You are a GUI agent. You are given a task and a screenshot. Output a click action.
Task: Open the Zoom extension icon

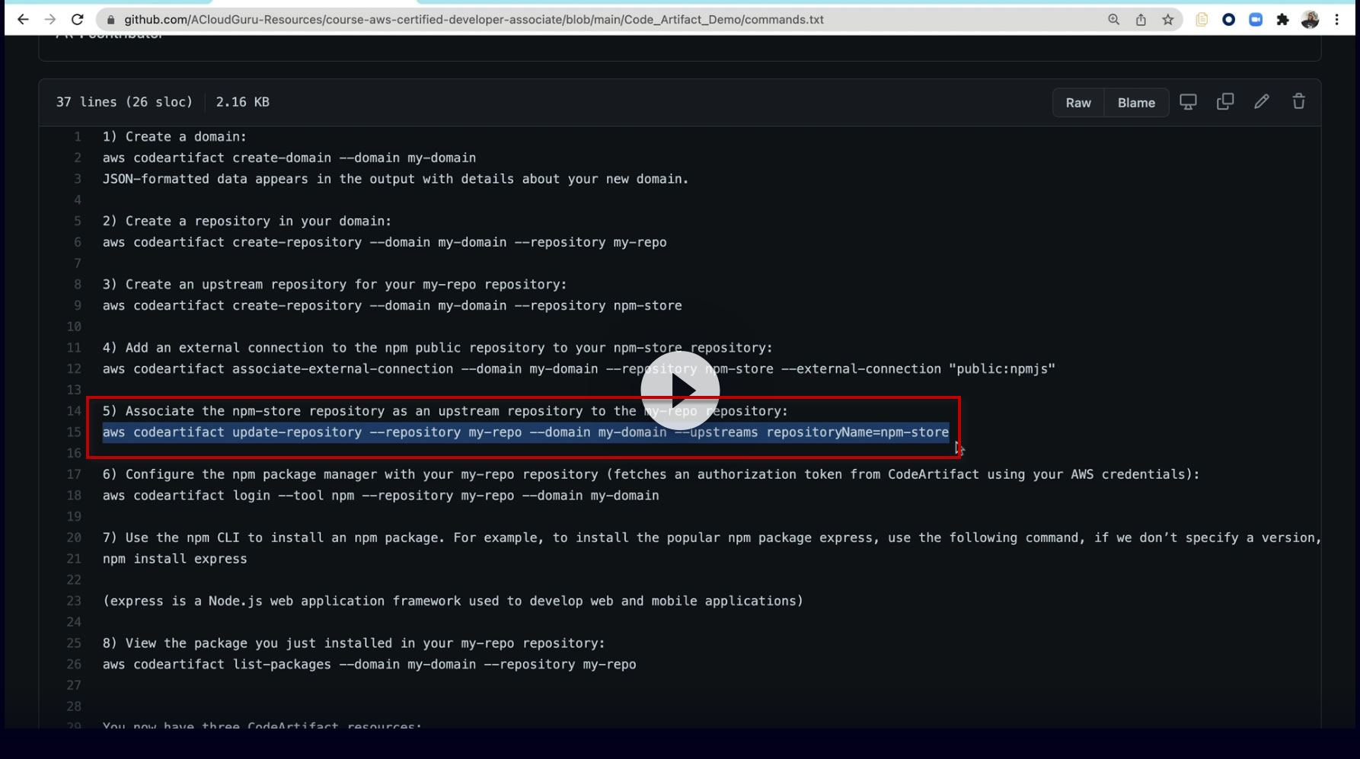(x=1256, y=20)
